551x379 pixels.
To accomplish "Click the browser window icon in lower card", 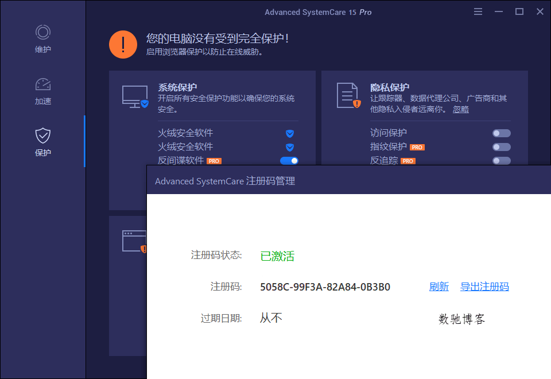I will (x=134, y=241).
